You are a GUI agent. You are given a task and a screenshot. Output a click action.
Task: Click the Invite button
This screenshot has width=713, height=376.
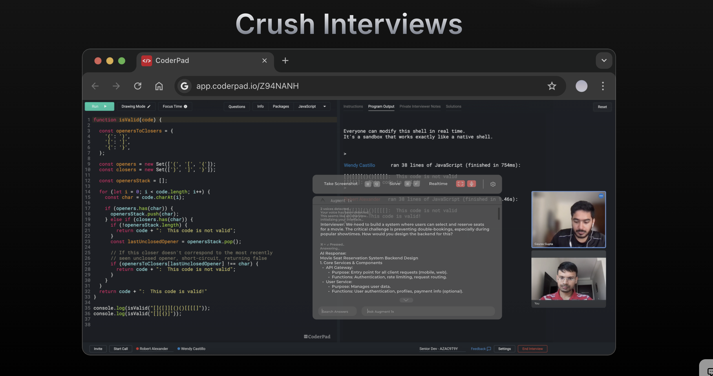pyautogui.click(x=98, y=349)
